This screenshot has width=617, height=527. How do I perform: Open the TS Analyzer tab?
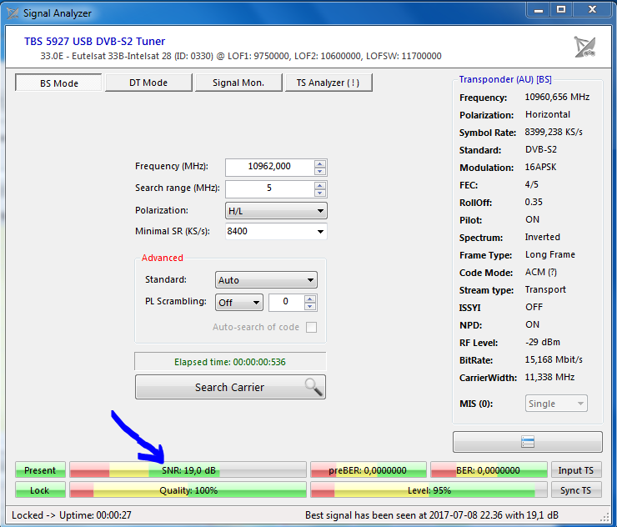tap(328, 83)
